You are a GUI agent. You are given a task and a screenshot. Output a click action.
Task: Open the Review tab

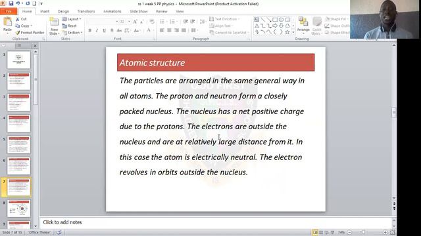coord(162,11)
